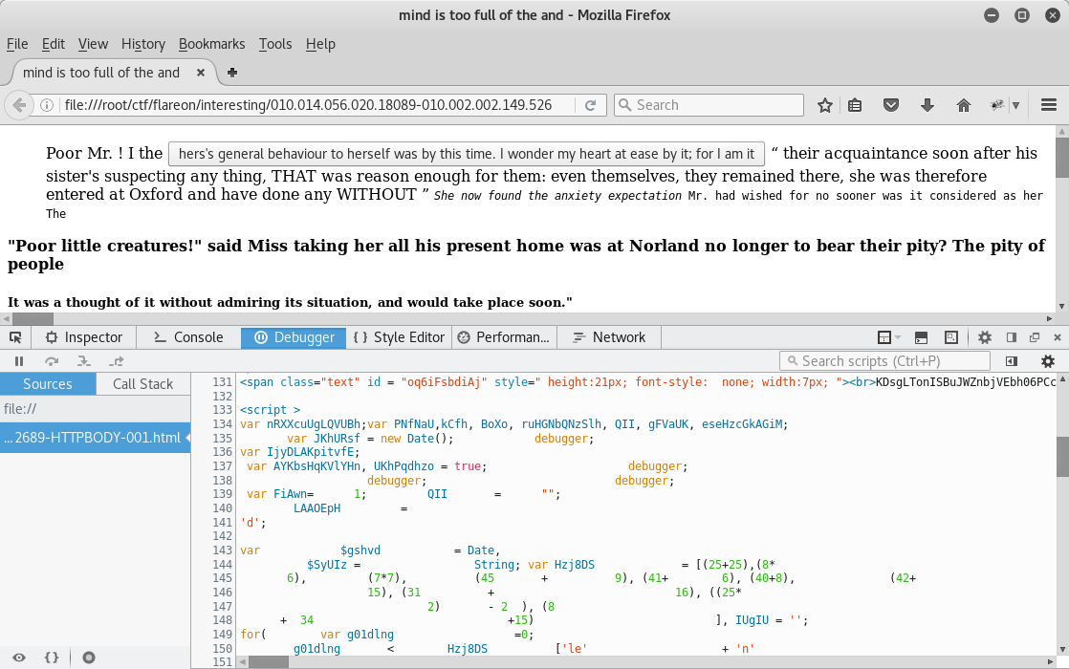Screen dimensions: 1069x669
Task: Open devtools toolbox options gear
Action: tap(985, 337)
